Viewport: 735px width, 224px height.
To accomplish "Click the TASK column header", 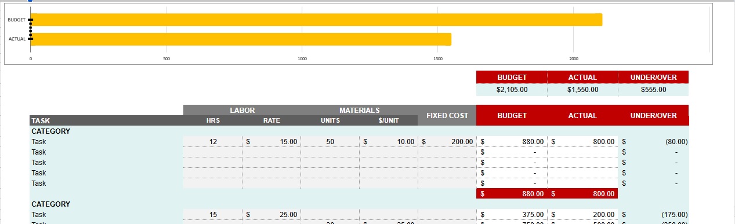I will [106, 120].
